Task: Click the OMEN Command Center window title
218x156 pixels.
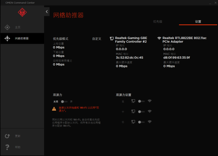Action: [x=20, y=3]
